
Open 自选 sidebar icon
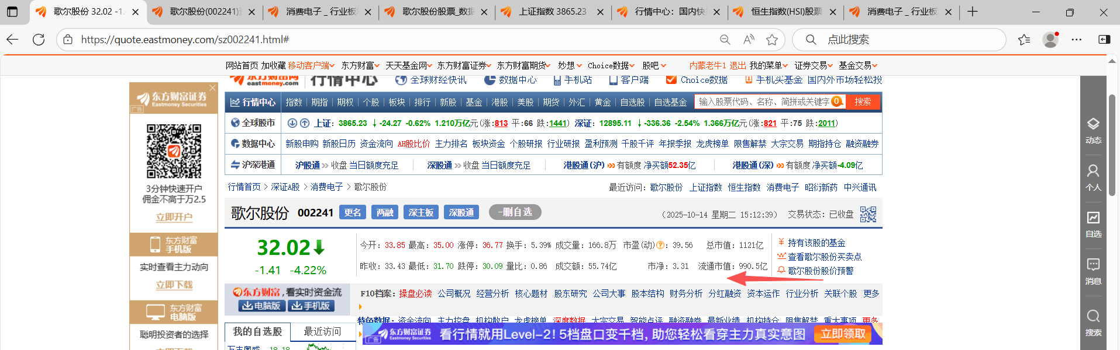coord(1093,225)
